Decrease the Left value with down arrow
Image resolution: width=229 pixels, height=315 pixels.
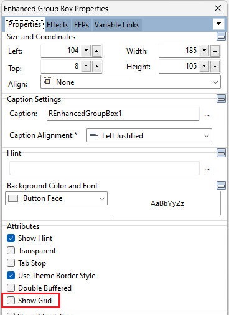(x=86, y=51)
